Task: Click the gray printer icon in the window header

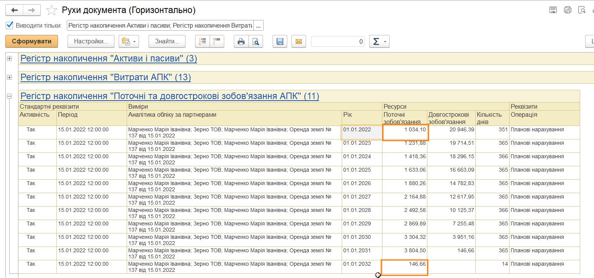Action: coord(568,10)
